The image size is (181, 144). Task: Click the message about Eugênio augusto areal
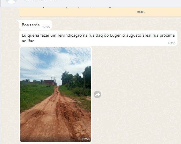(98, 38)
